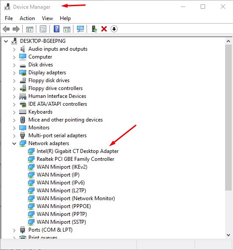Select Intel(R) Gigabit CT Desktop Adapter

tap(77, 151)
